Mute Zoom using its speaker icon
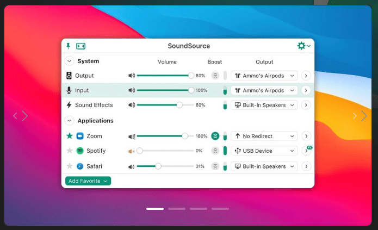This screenshot has width=378, height=230. pyautogui.click(x=132, y=136)
